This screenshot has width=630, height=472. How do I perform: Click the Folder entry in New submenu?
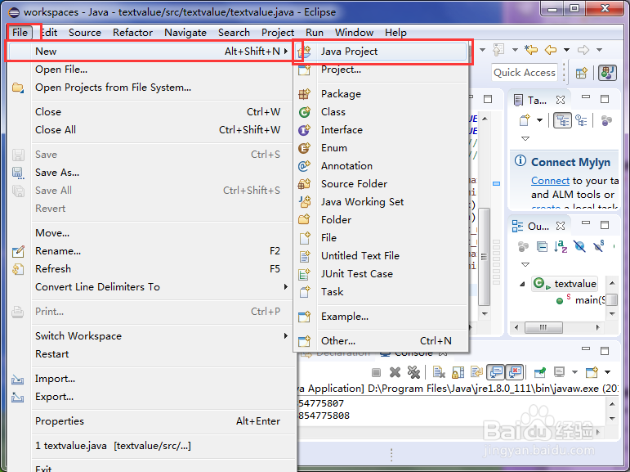tap(381, 220)
